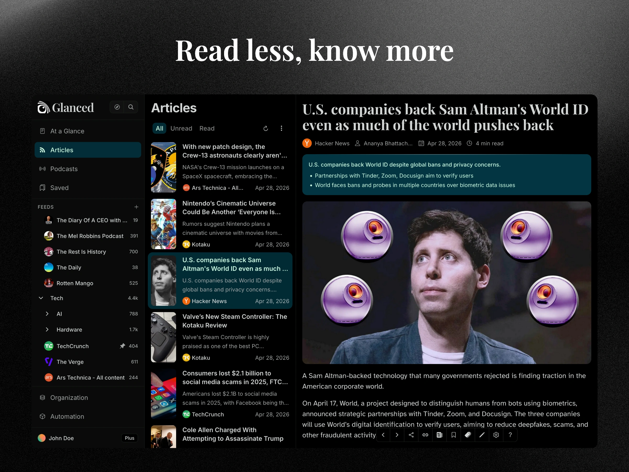The height and width of the screenshot is (472, 629).
Task: Click the U.S. companies back Sam Altman's list item
Action: tap(220, 281)
